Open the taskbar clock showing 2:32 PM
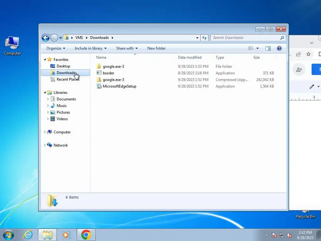Image resolution: width=321 pixels, height=241 pixels. pos(305,235)
